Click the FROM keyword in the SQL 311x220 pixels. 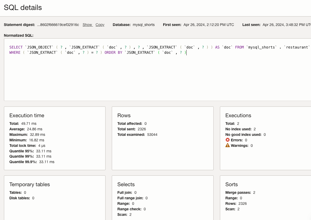click(x=239, y=47)
